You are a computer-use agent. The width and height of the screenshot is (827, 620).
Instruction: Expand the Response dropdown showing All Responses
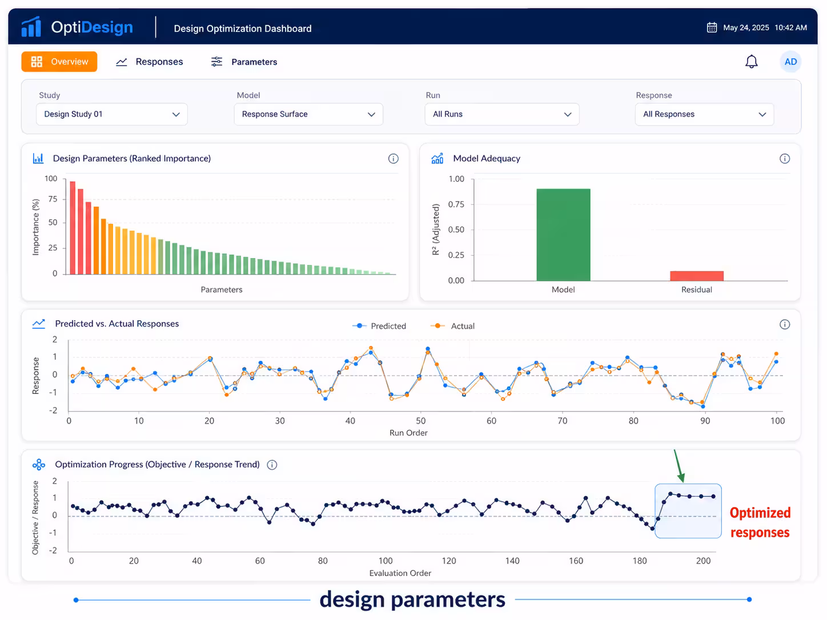704,114
